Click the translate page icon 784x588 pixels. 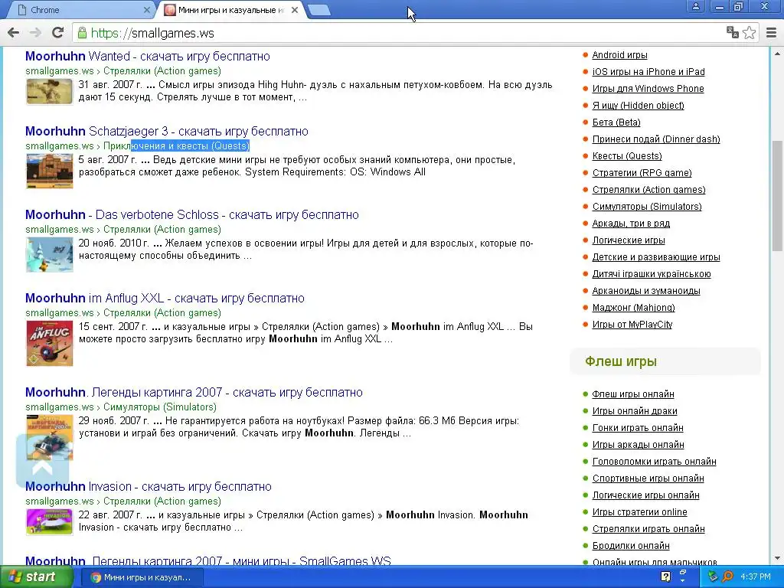[x=733, y=32]
